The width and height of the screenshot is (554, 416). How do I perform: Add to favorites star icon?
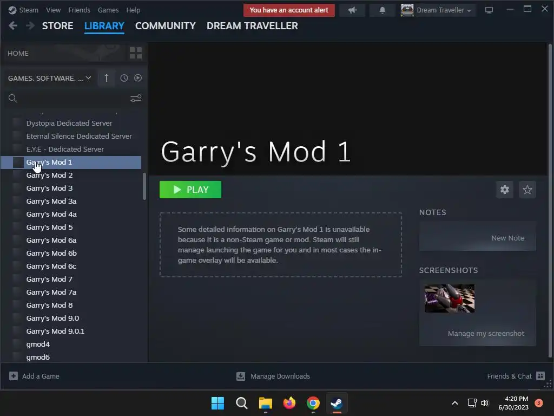pos(527,190)
